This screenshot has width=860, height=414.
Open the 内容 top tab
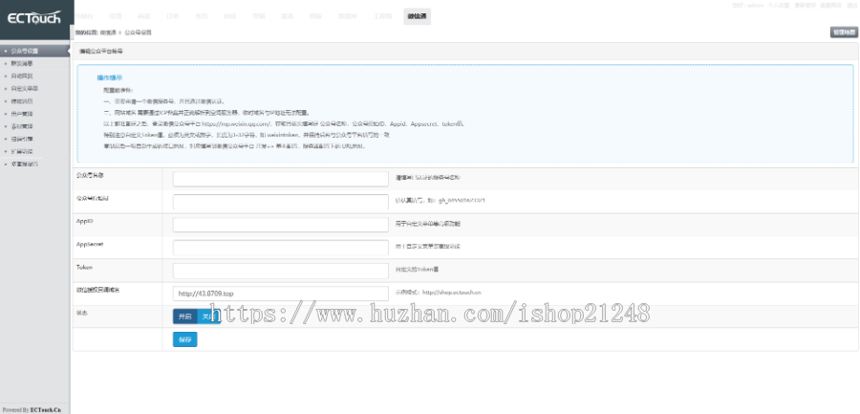[229, 16]
